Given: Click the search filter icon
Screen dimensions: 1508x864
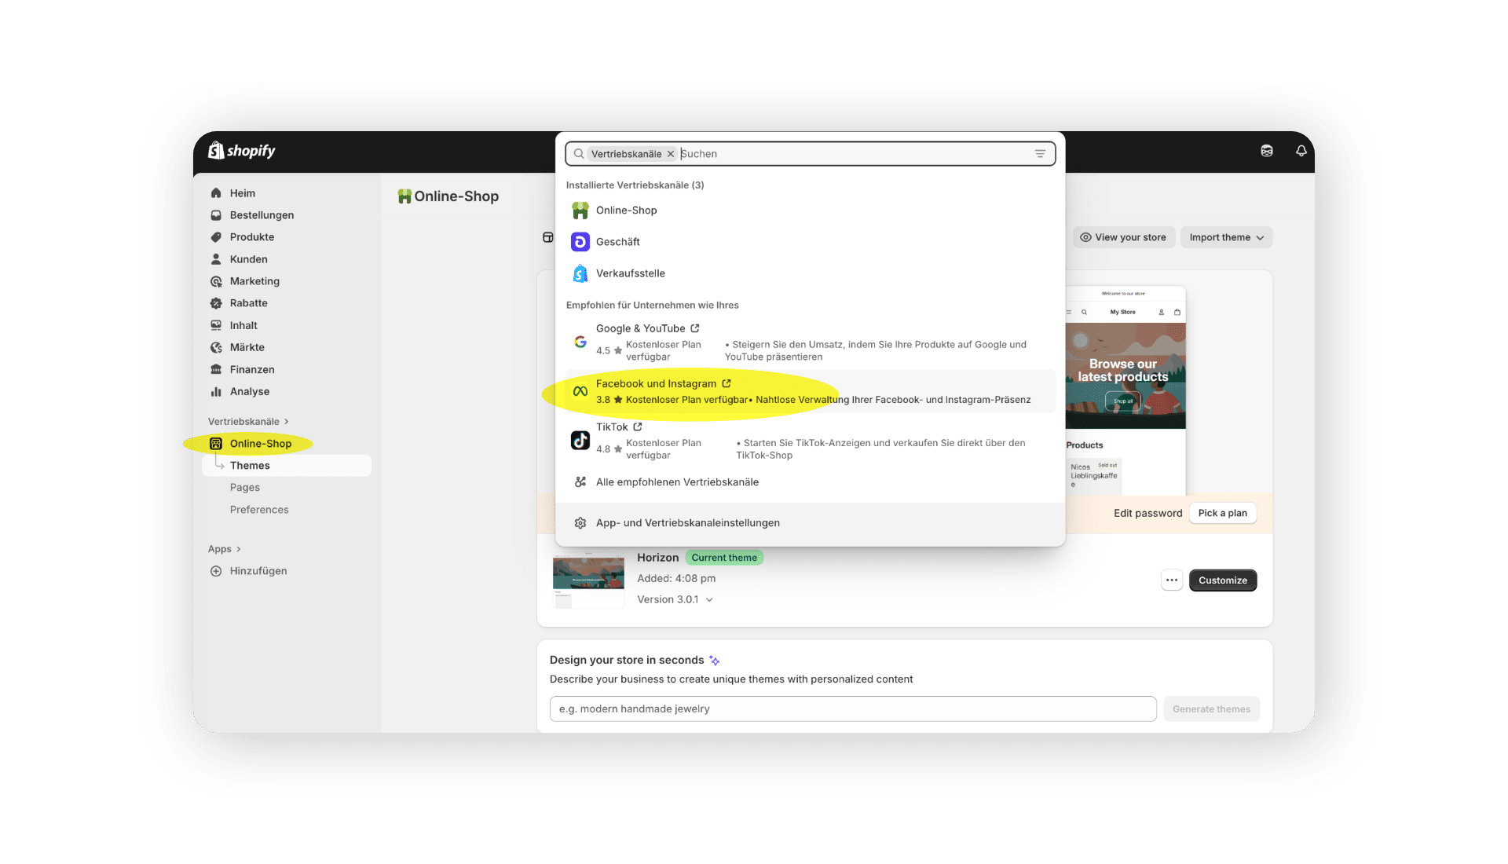Looking at the screenshot, I should point(1040,154).
